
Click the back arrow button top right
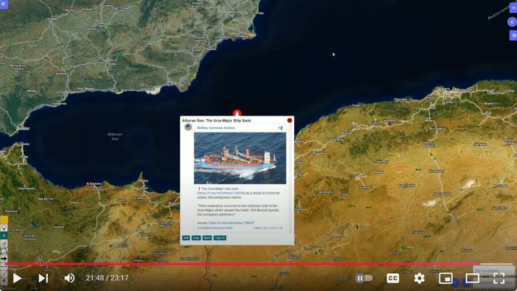(514, 8)
